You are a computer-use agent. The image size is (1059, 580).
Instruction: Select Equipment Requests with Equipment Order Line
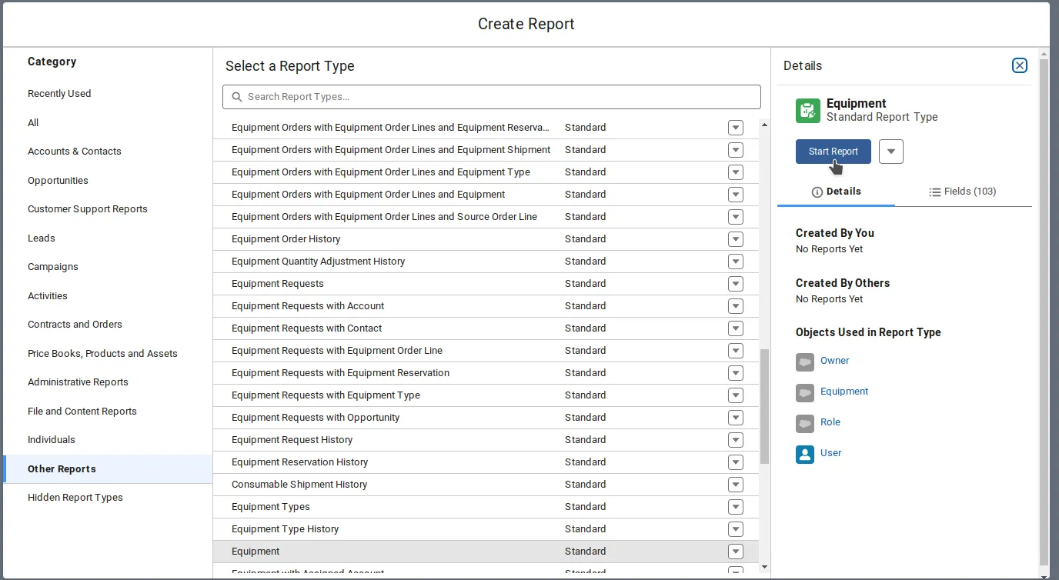coord(486,351)
